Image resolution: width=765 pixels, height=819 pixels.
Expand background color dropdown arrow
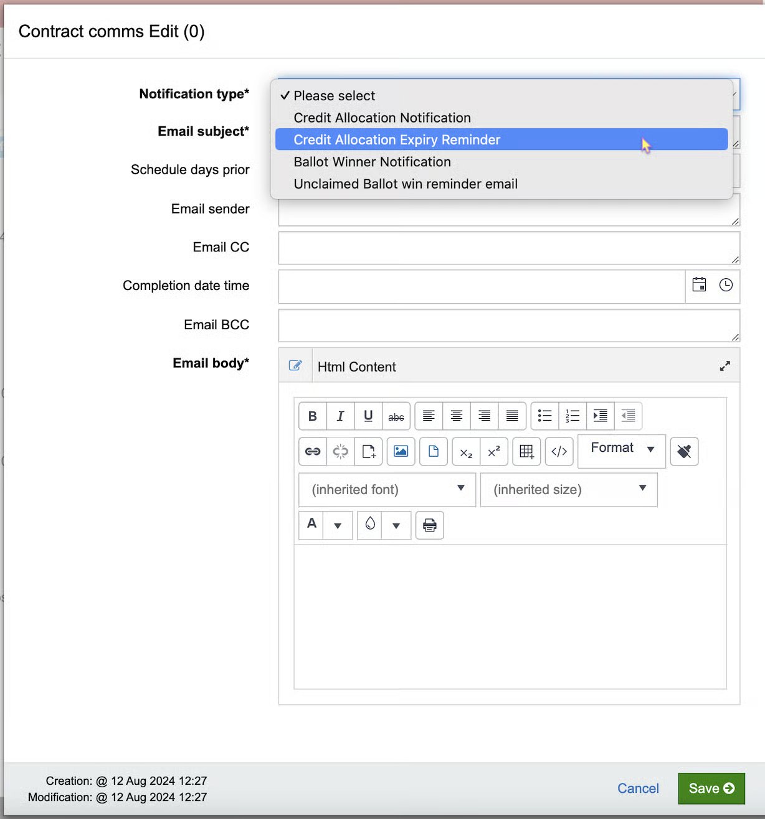coord(396,525)
